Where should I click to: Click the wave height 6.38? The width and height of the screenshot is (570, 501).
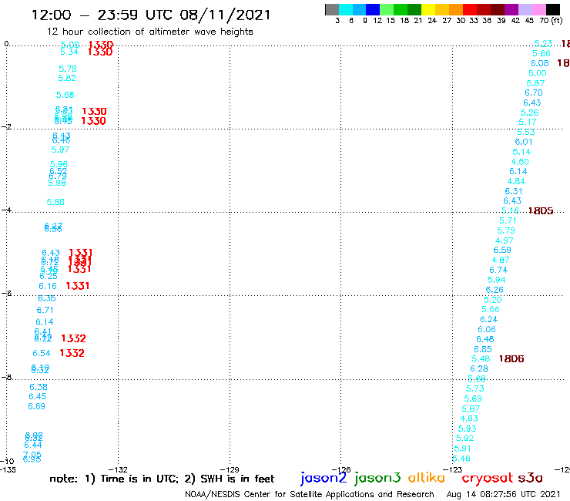click(39, 387)
